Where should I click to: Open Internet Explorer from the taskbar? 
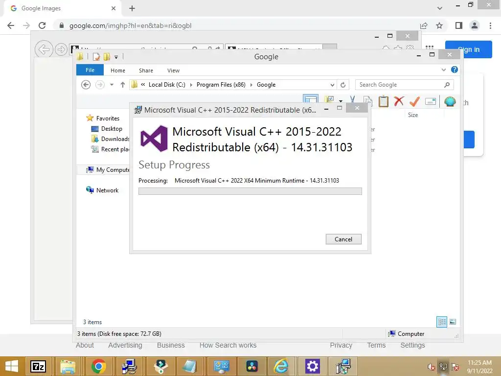[281, 366]
